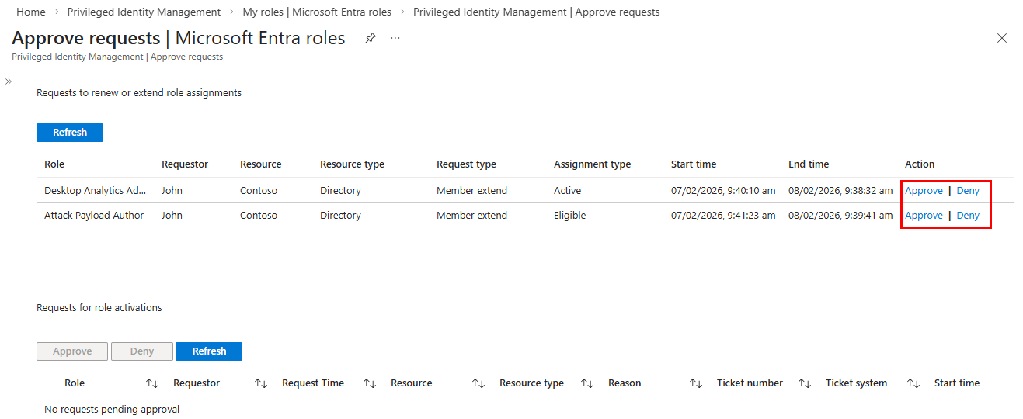Click end time 08/02/2026, 9:38:32 am
Image resolution: width=1023 pixels, height=419 pixels.
[x=840, y=191]
